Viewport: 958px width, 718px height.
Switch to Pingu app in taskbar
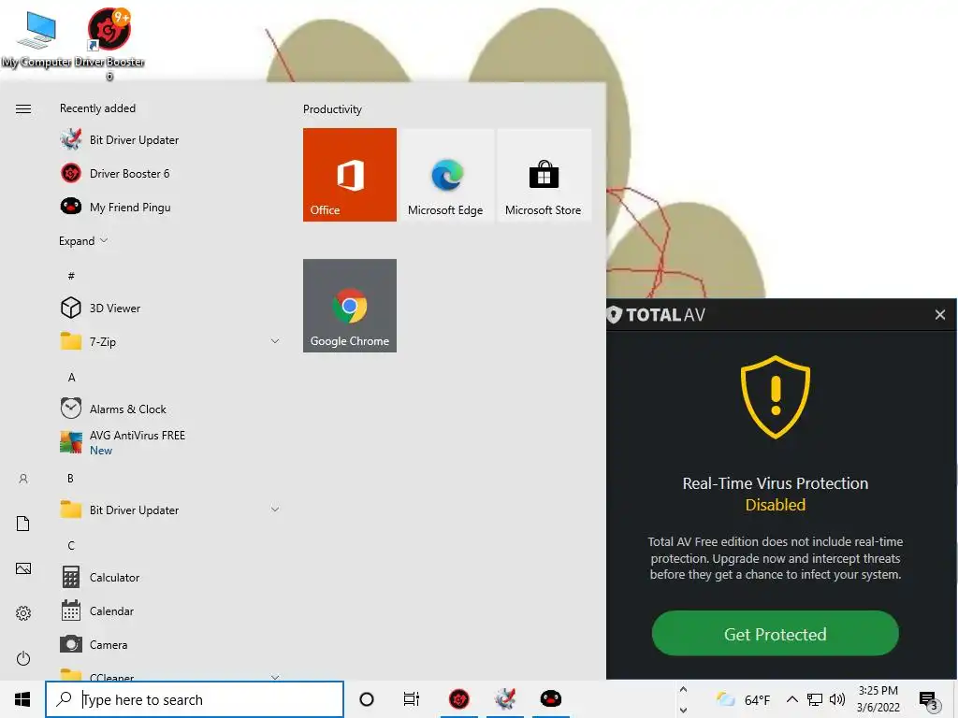pyautogui.click(x=551, y=699)
